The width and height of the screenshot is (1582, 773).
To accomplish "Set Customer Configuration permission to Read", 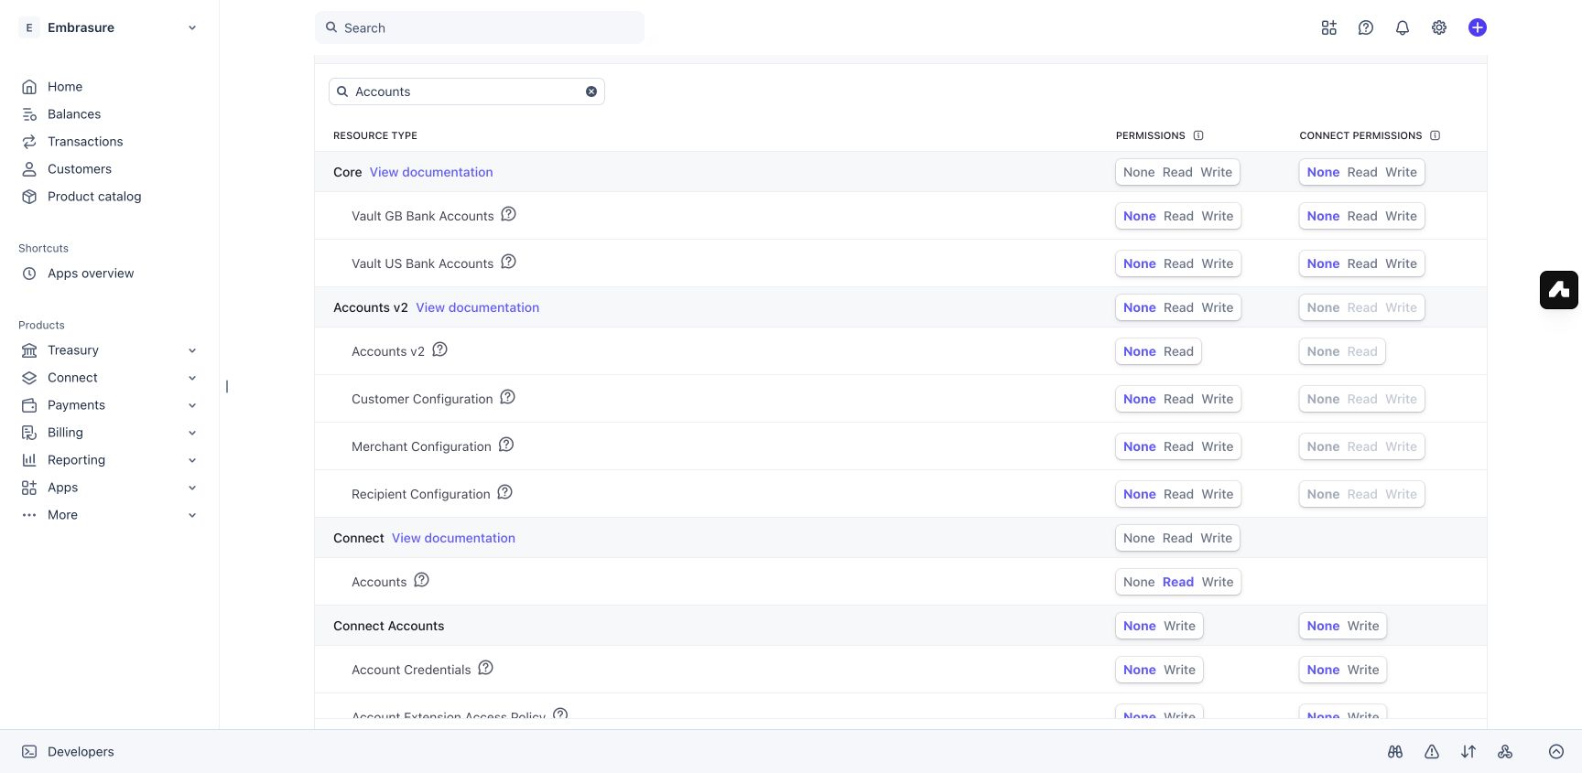I will point(1177,399).
